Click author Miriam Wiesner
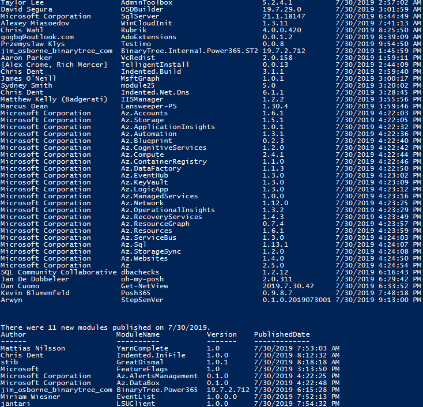 tap(31, 397)
